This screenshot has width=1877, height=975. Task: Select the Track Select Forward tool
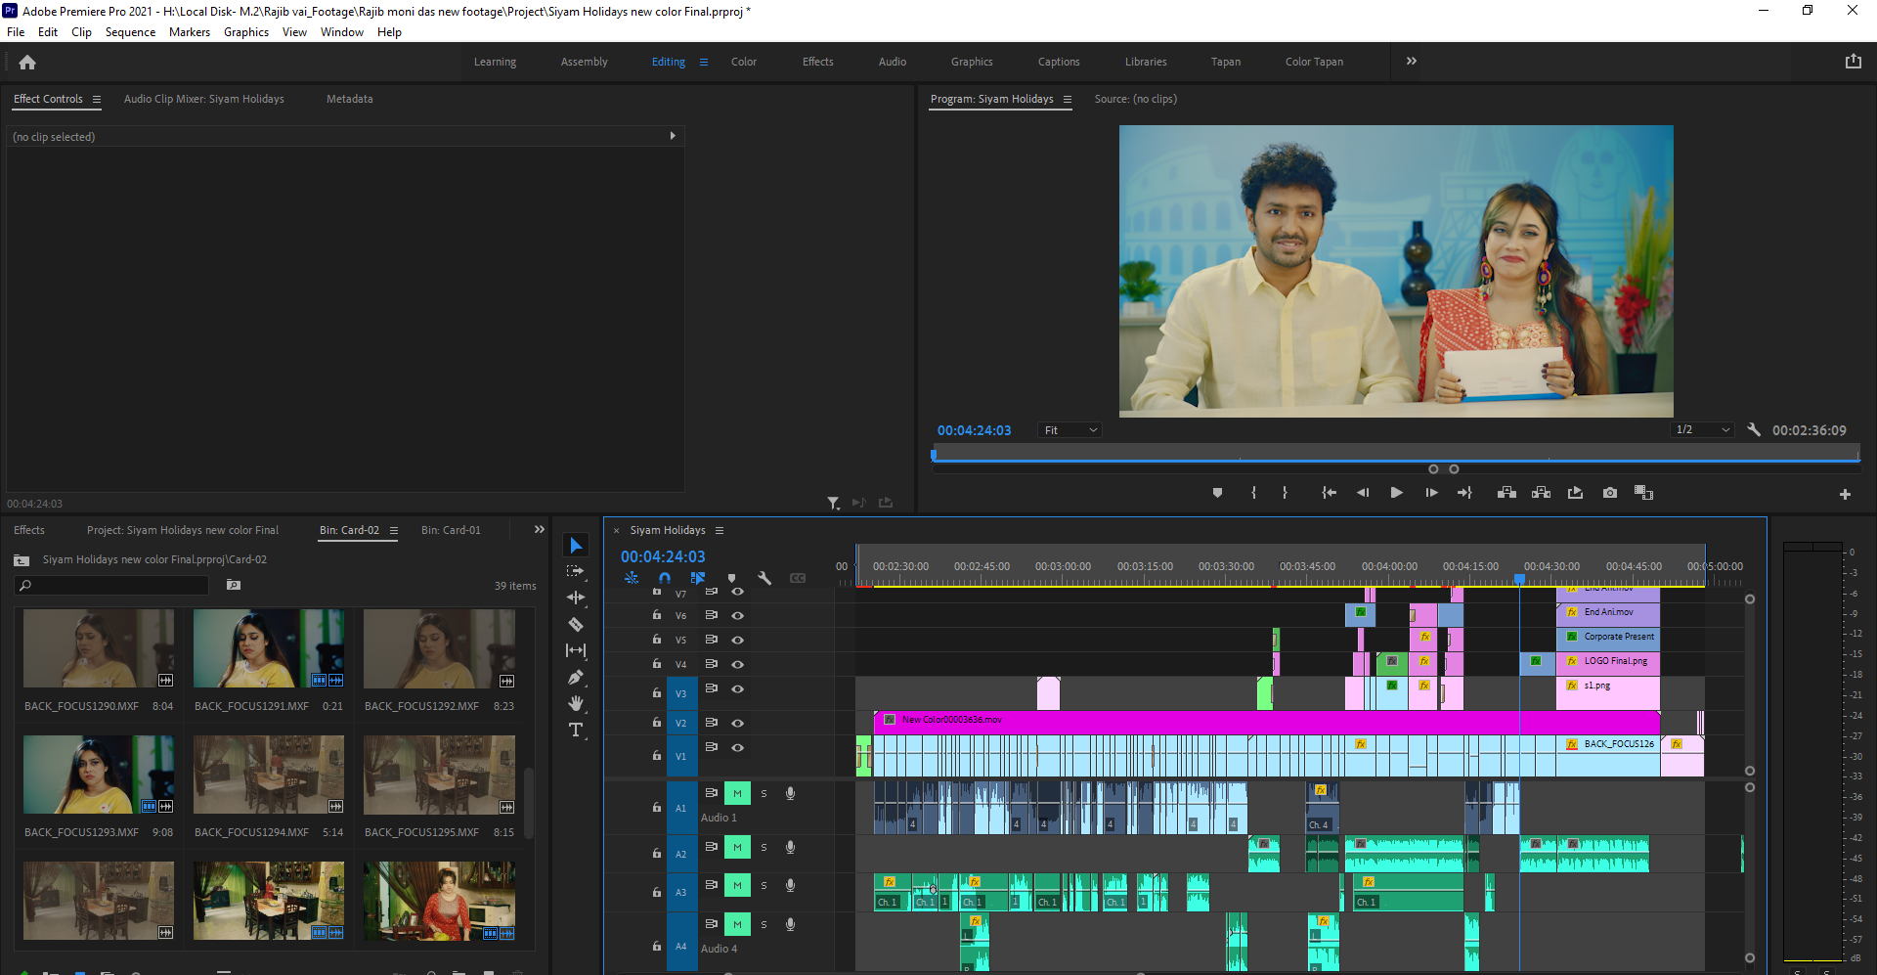[x=576, y=571]
